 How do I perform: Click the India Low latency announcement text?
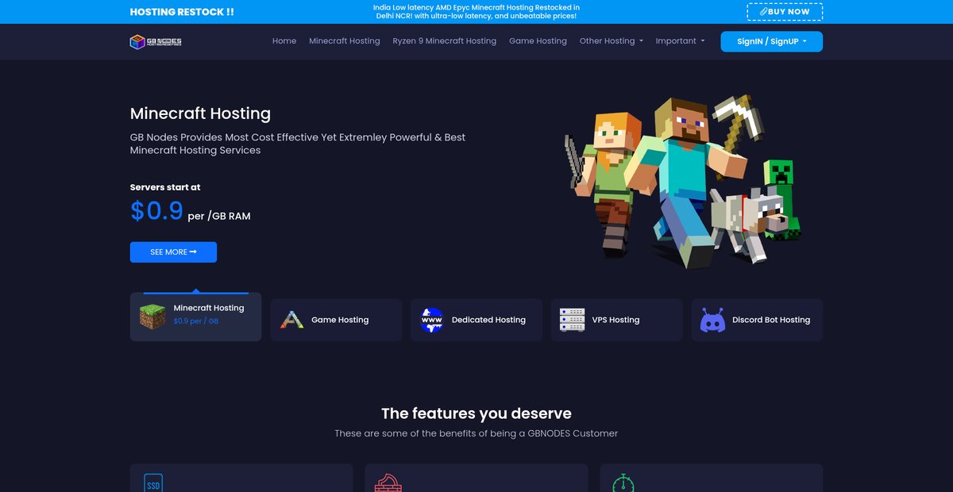[x=476, y=12]
